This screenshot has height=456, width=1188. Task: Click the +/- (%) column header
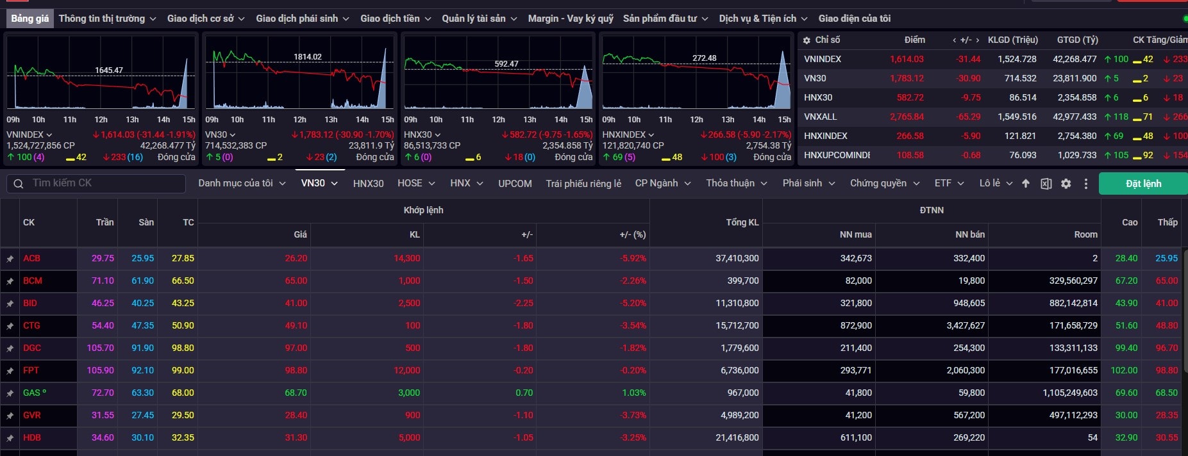[632, 235]
